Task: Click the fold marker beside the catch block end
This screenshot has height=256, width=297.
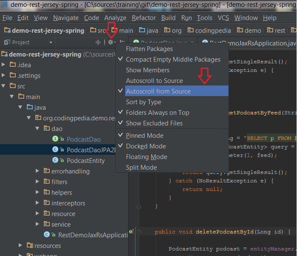Action: coord(139,206)
